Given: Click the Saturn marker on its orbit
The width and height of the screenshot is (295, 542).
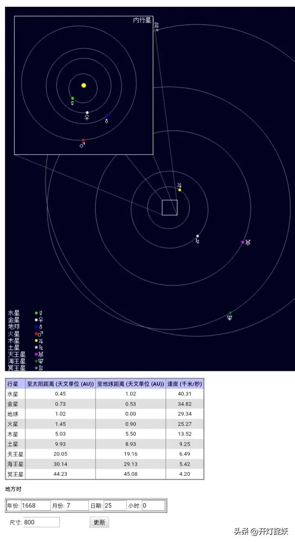Looking at the screenshot, I should tap(197, 236).
